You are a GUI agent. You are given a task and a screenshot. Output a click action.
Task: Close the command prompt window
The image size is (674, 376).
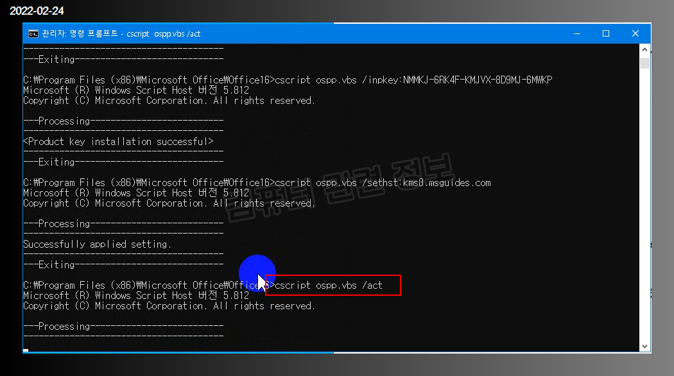pos(635,33)
